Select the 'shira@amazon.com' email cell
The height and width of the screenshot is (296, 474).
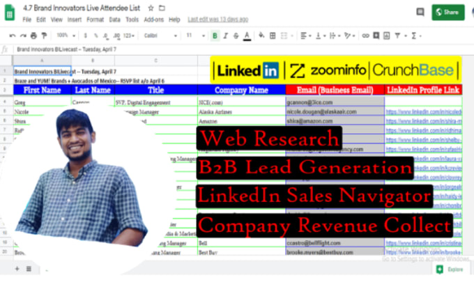point(335,121)
